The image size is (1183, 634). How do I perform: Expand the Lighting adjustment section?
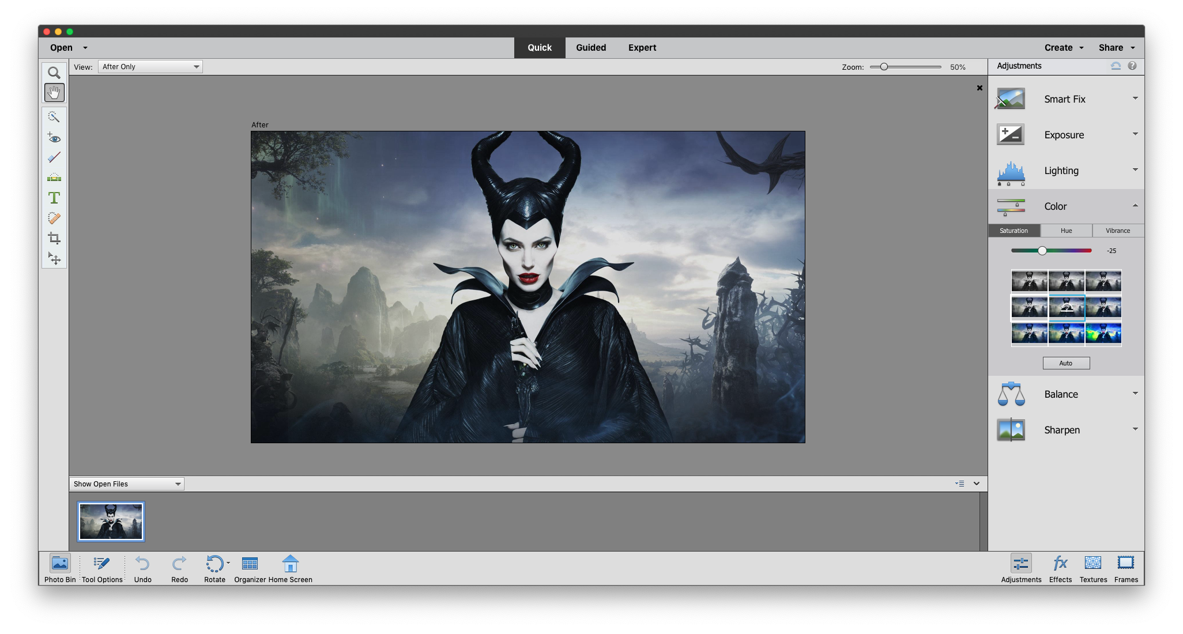tap(1135, 170)
